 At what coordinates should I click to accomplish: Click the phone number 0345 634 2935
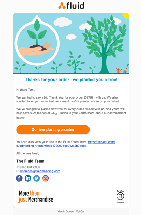pyautogui.click(x=30, y=167)
